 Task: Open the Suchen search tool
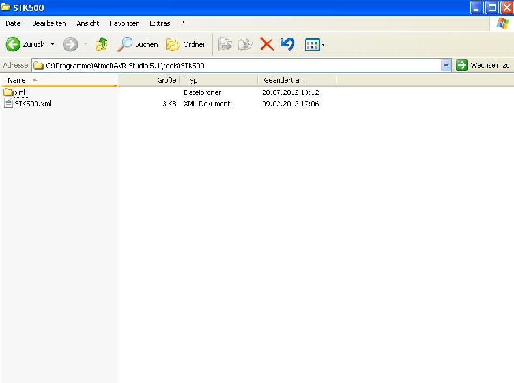[x=137, y=44]
